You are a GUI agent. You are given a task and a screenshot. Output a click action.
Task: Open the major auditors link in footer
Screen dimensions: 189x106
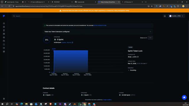click(x=107, y=100)
